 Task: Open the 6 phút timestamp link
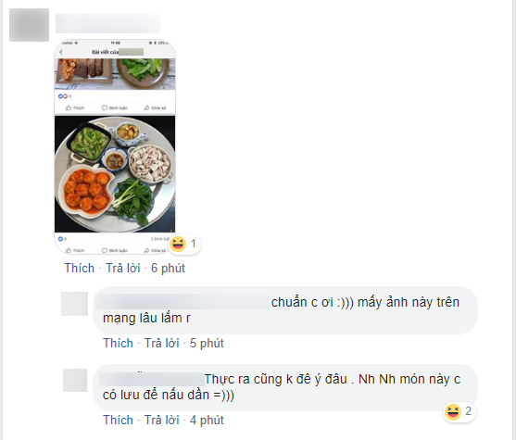(168, 269)
